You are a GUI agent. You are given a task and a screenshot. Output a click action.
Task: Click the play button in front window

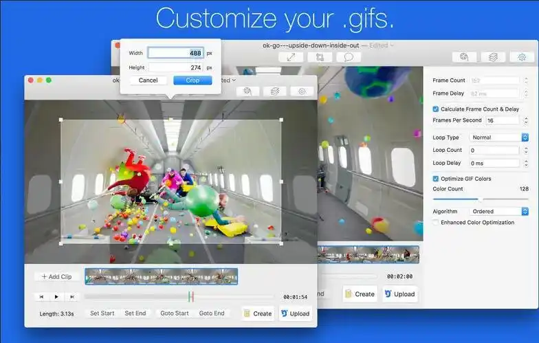click(x=56, y=297)
